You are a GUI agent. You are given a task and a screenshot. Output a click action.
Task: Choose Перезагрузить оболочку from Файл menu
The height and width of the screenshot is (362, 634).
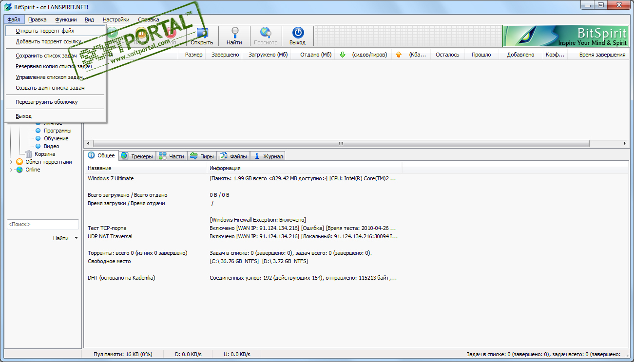point(56,102)
